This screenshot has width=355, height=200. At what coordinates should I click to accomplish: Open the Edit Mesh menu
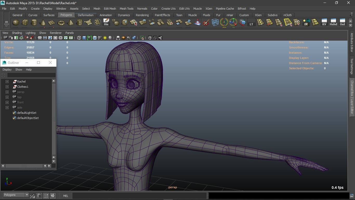click(110, 9)
